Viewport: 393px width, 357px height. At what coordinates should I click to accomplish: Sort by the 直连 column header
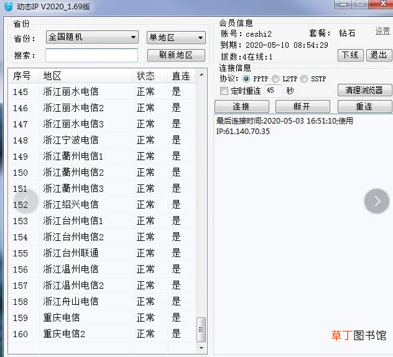(x=181, y=76)
